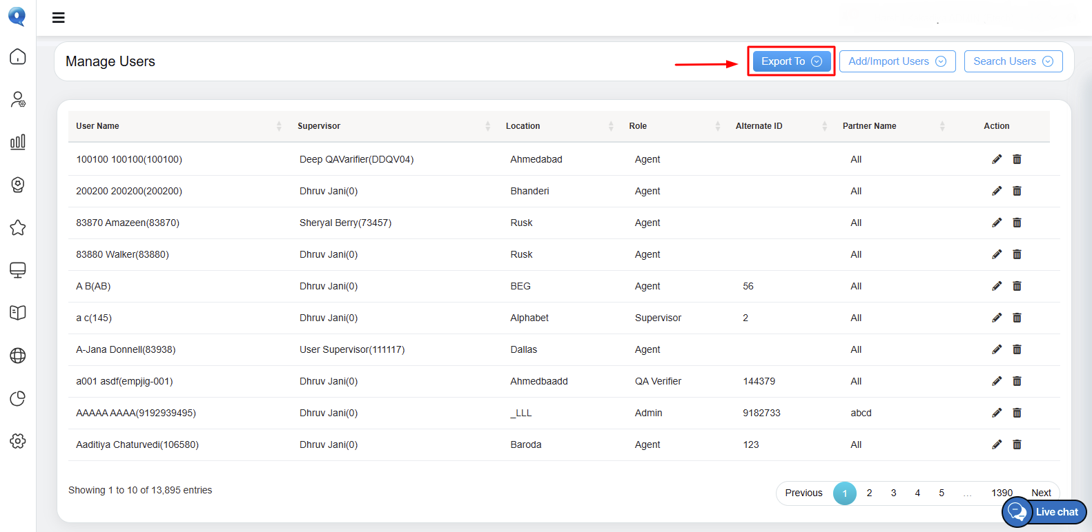Delete user AAAAA AAAA(9192939495)

click(x=1017, y=413)
